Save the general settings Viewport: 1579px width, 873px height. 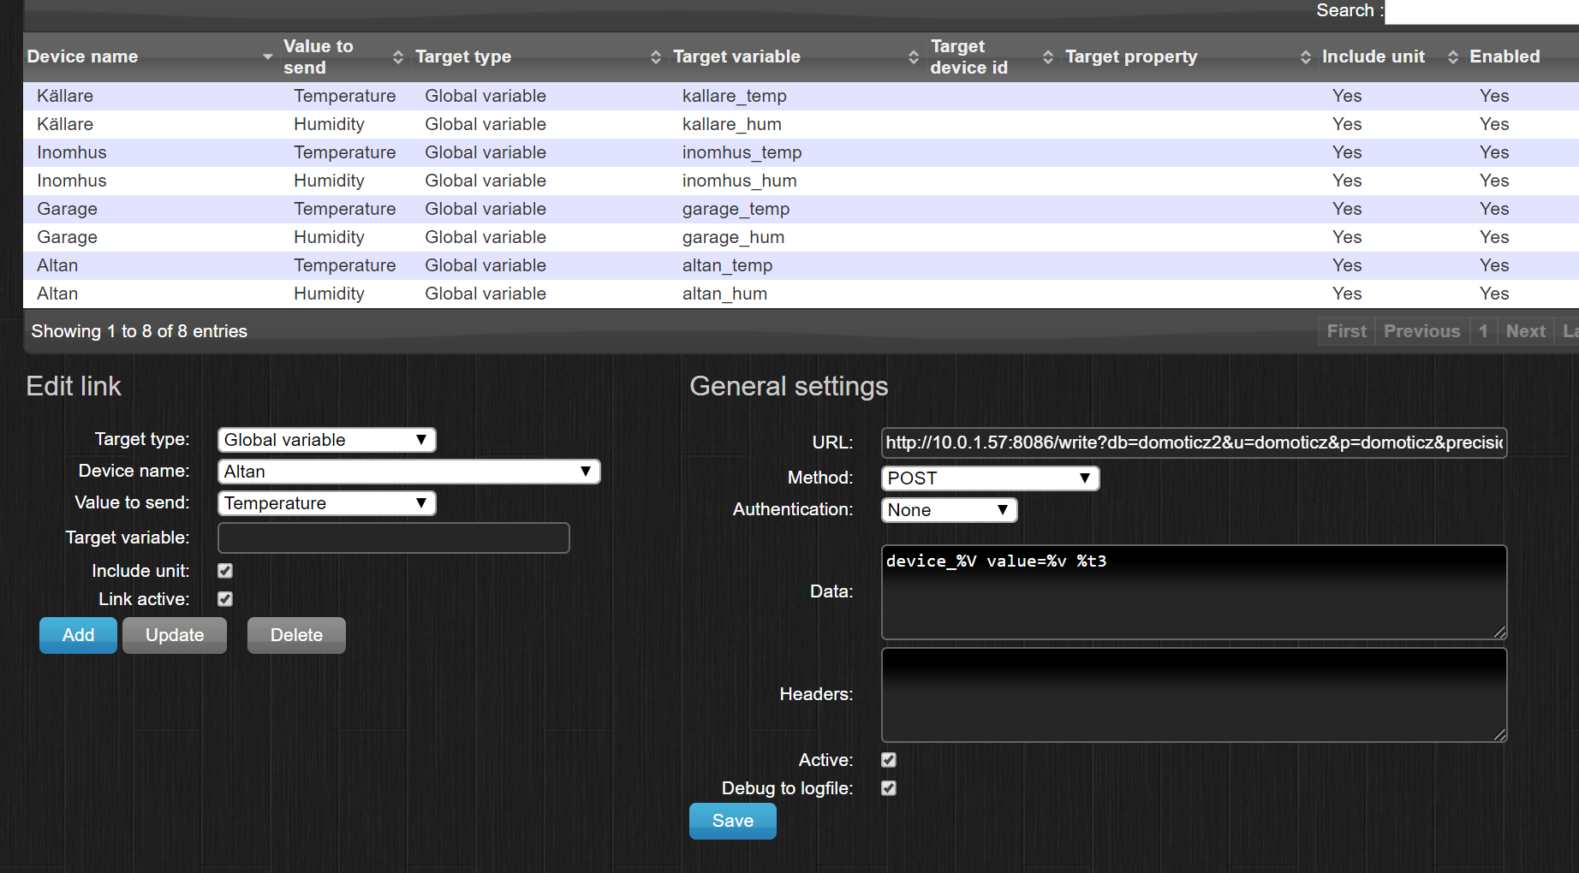tap(732, 821)
